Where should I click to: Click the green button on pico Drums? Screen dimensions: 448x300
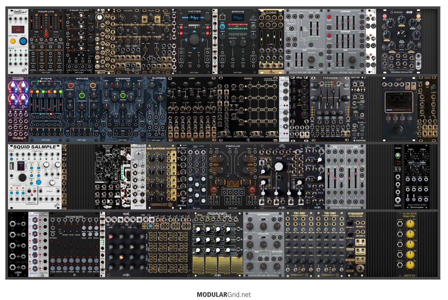coord(398,155)
